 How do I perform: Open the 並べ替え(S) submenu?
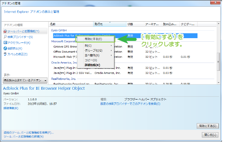(96, 55)
